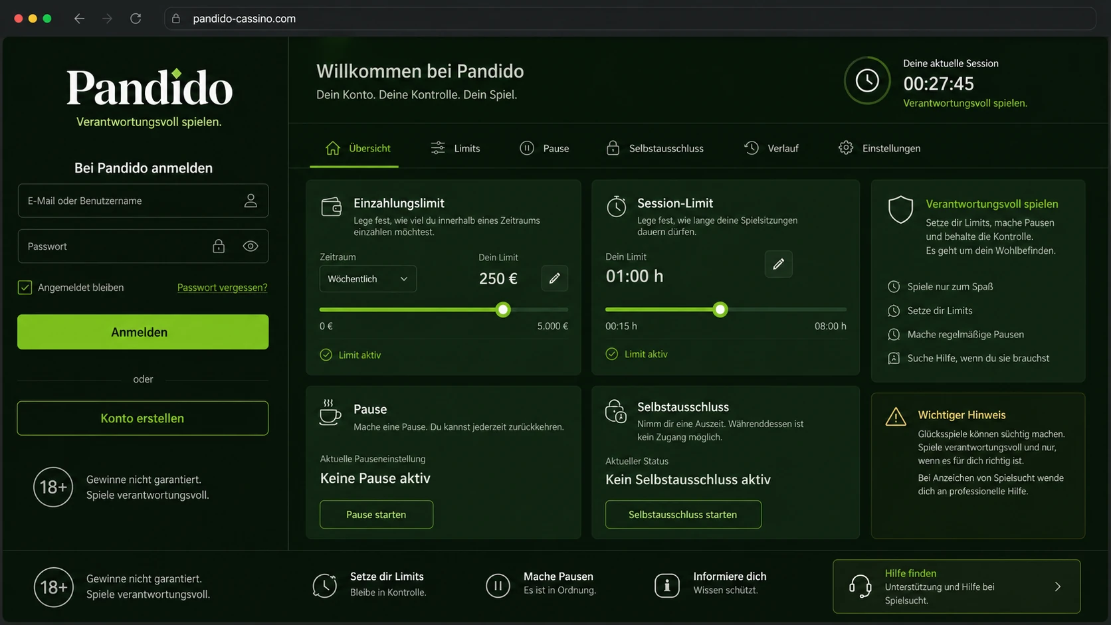The height and width of the screenshot is (625, 1111).
Task: Click the lock icon in the password field
Action: 219,246
